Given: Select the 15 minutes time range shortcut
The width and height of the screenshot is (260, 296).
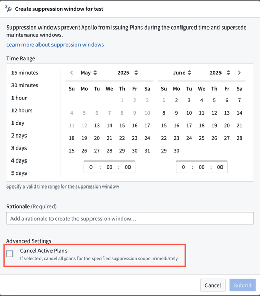Looking at the screenshot, I should pyautogui.click(x=25, y=73).
